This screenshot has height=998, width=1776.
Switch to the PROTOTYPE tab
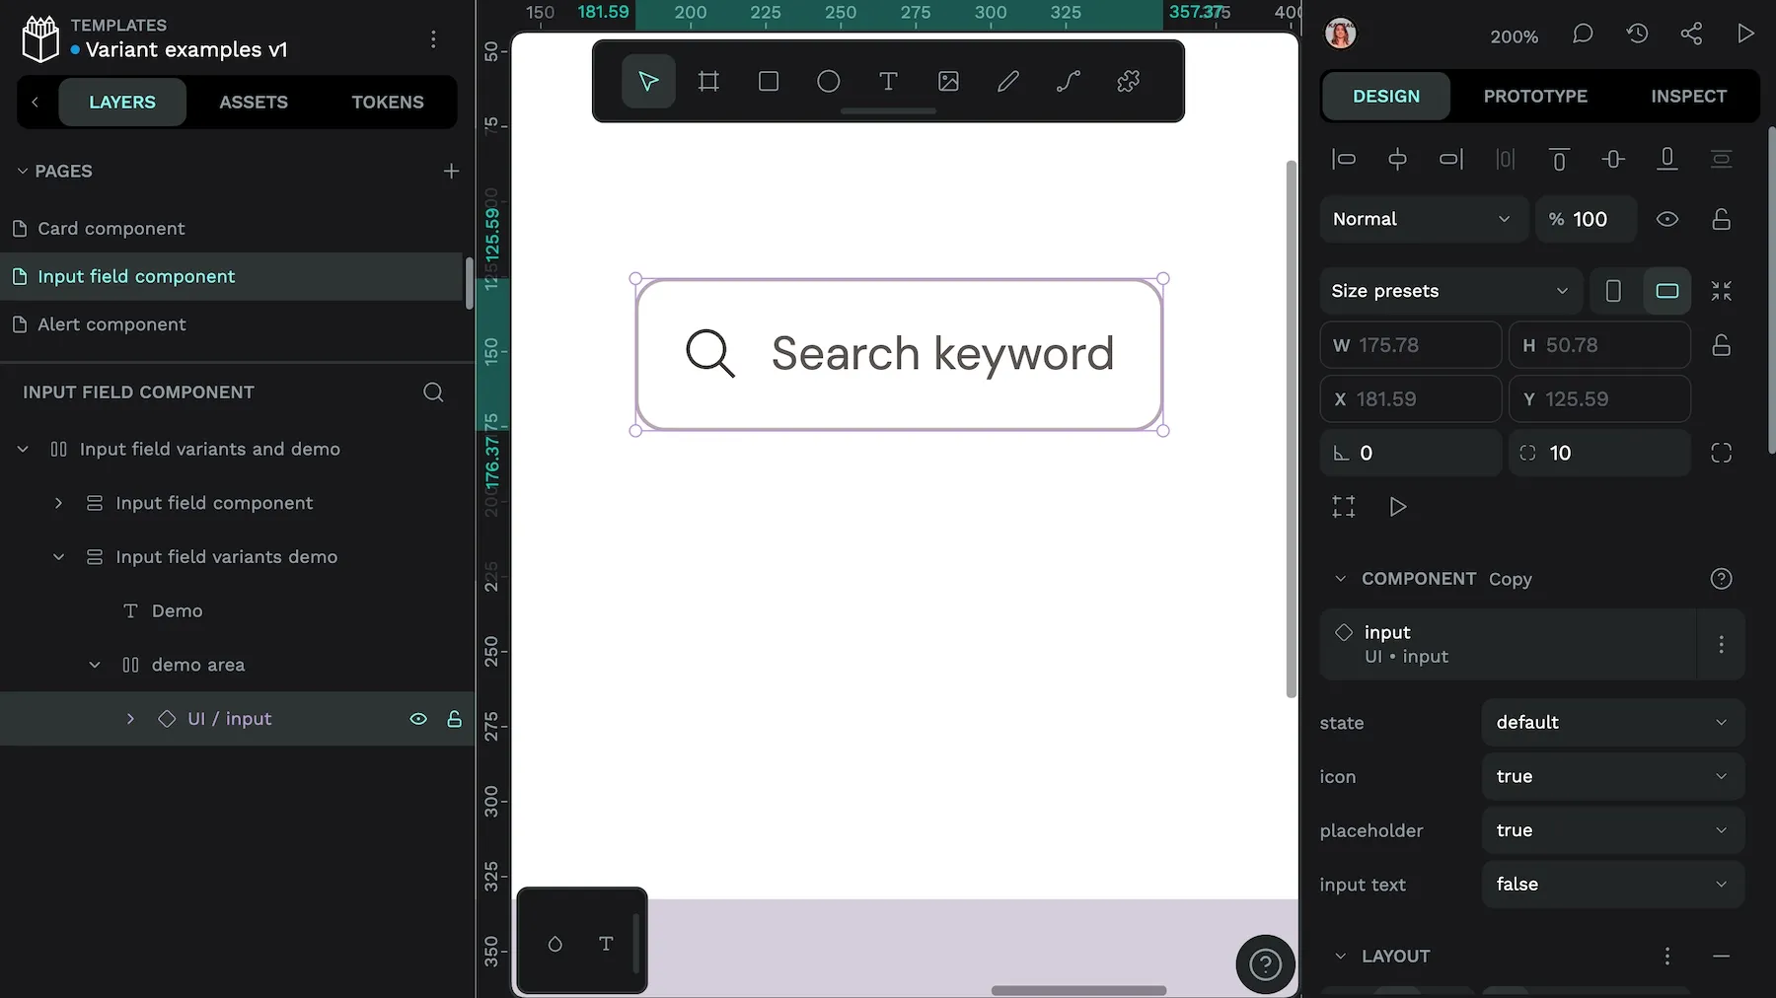click(1535, 96)
